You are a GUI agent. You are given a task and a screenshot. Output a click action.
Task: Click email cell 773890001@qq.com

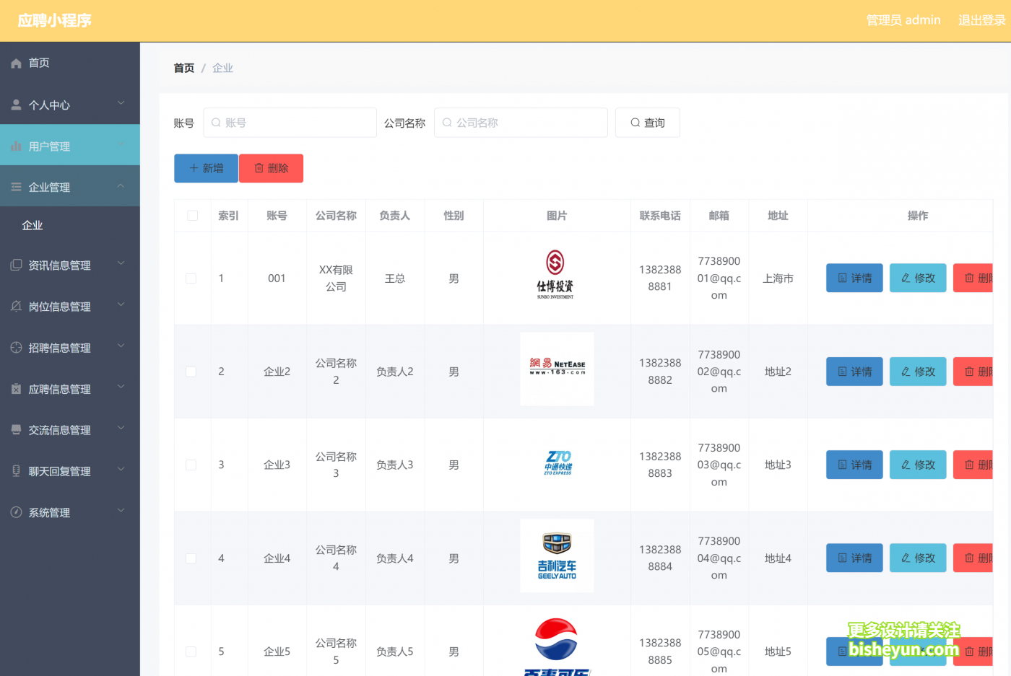click(719, 278)
